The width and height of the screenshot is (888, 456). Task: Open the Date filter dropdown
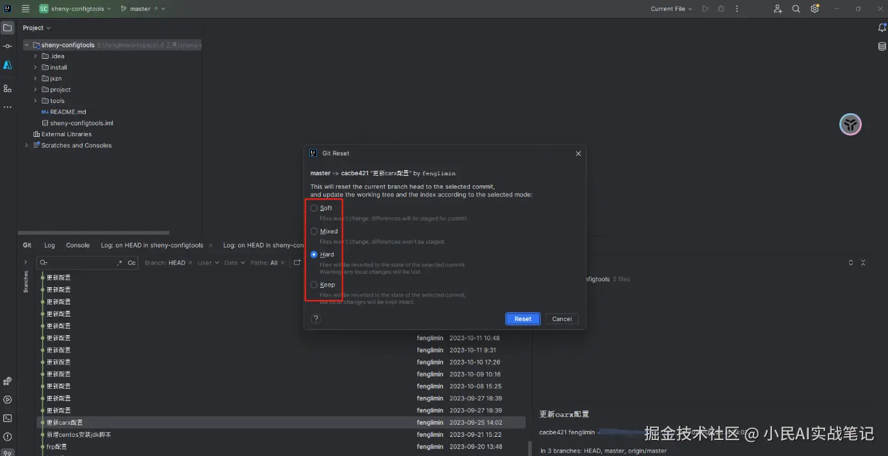click(x=234, y=263)
